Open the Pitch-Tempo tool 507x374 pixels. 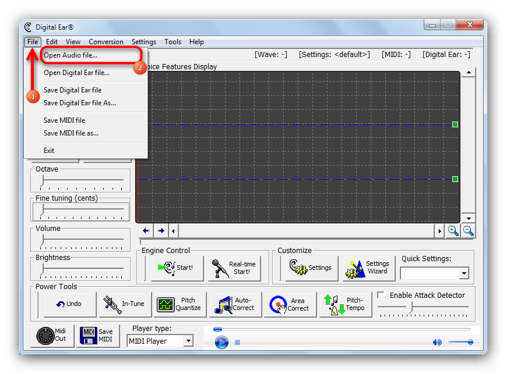point(345,304)
